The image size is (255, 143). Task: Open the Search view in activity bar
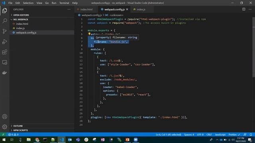pyautogui.click(x=4, y=21)
